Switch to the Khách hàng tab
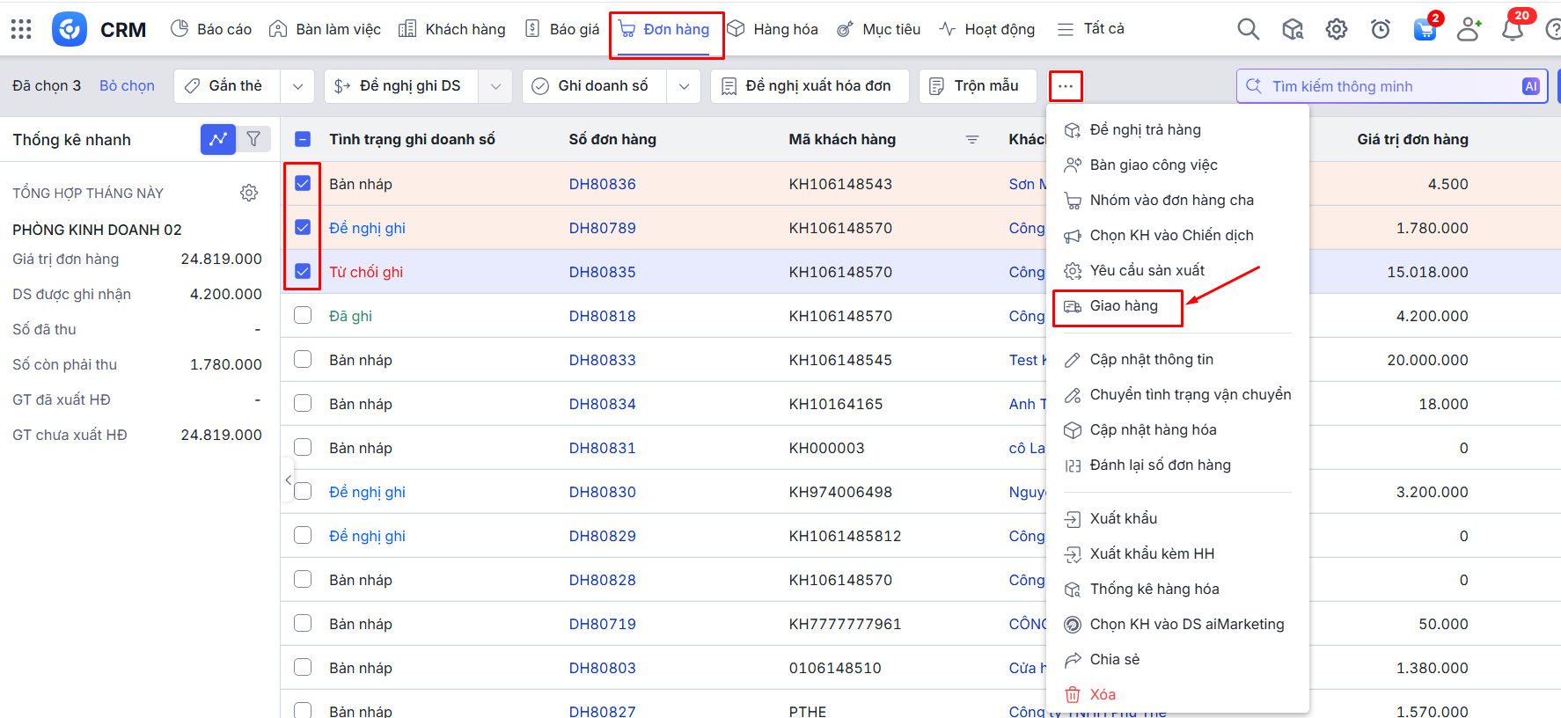Viewport: 1561px width, 718px height. click(452, 29)
